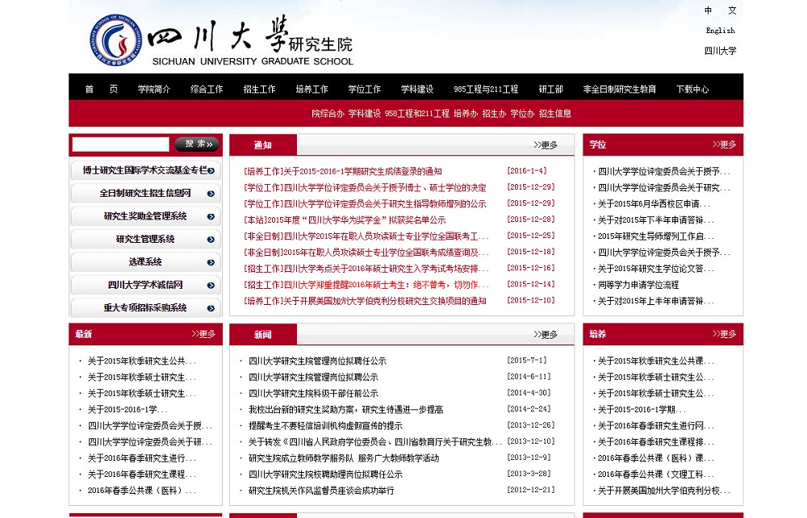Open 研究生奖助金管理系统 sidebar button
Viewport: 807px width, 518px height.
tap(145, 216)
